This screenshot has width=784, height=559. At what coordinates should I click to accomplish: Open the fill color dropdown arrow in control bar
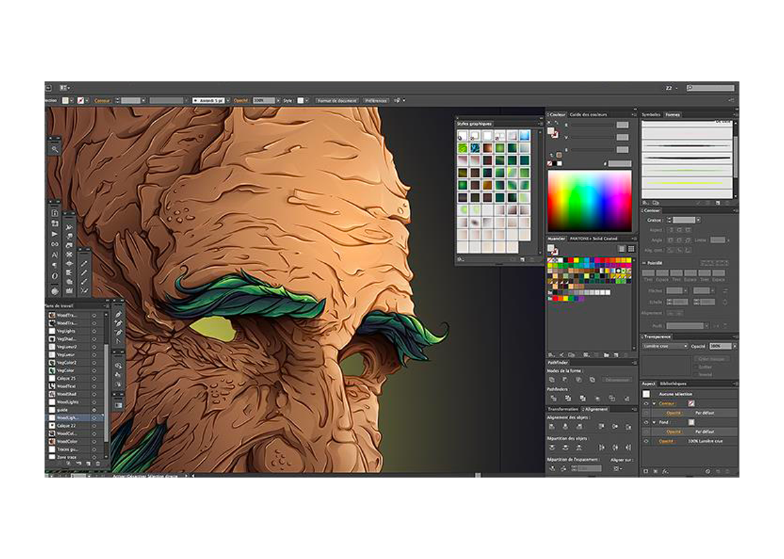(x=72, y=100)
